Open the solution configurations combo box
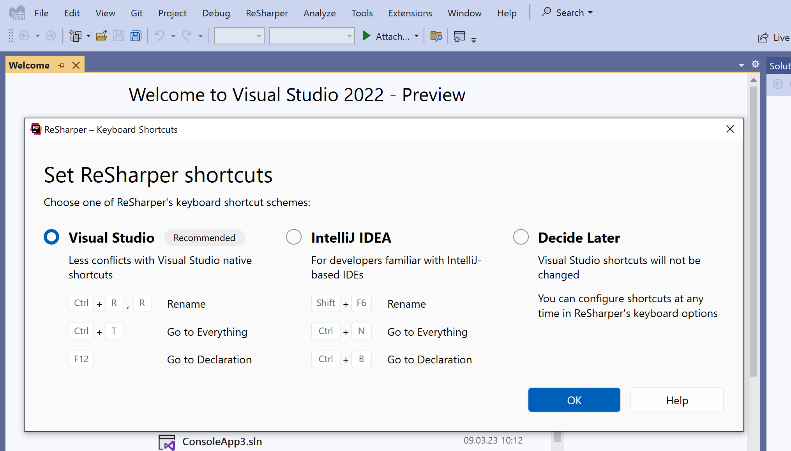791x451 pixels. (239, 36)
